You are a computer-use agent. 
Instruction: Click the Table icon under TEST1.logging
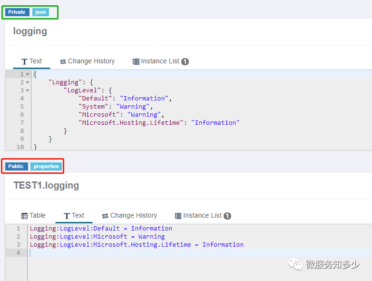coord(24,216)
